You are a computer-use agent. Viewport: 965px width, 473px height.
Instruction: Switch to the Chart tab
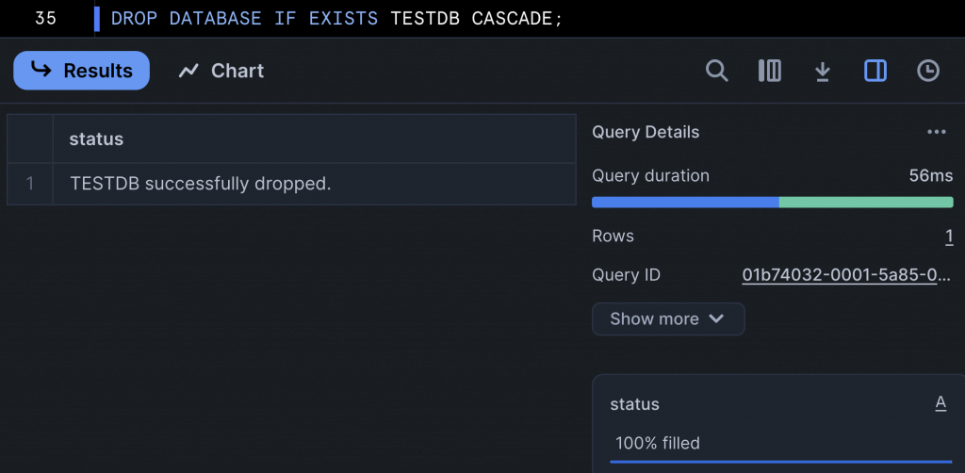click(x=221, y=71)
